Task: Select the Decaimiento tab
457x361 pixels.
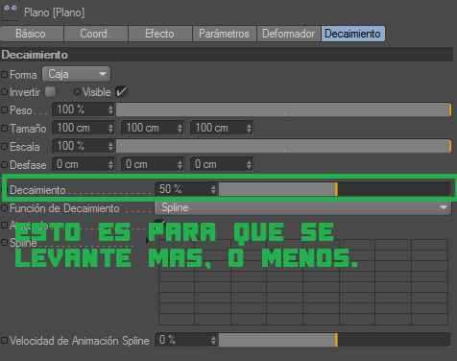Action: pos(353,34)
